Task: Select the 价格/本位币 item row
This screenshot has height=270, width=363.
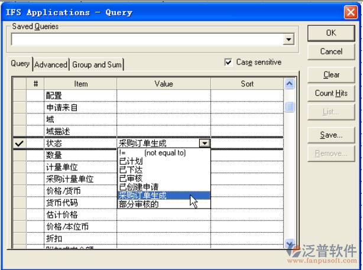Action: click(x=80, y=227)
